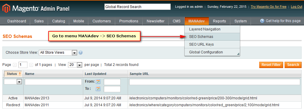Open the Promotions menu

tap(129, 21)
